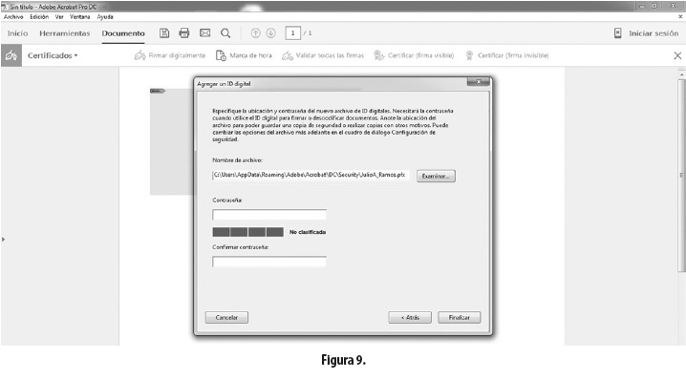Switch to the Inicio tab
The width and height of the screenshot is (686, 380).
17,33
